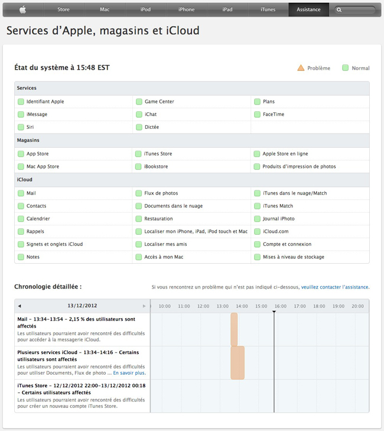The image size is (384, 431).
Task: Open the iTunes navigation tab
Action: point(268,9)
